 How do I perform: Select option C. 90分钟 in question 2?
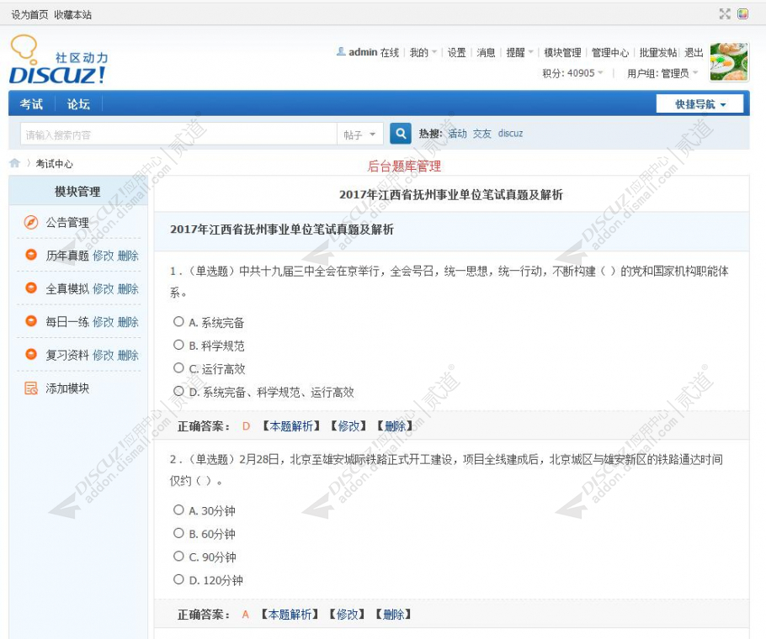(x=178, y=556)
